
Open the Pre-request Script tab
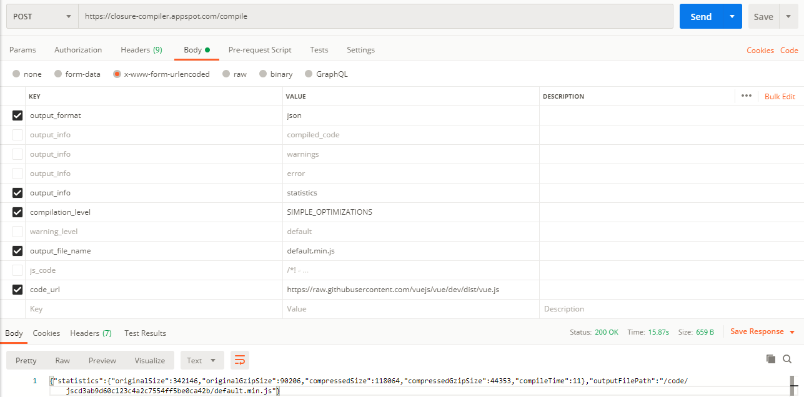click(x=260, y=50)
